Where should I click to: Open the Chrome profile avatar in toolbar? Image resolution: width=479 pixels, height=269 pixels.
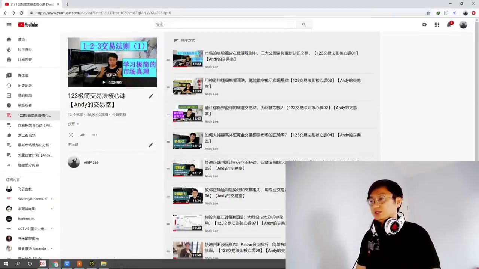465,13
